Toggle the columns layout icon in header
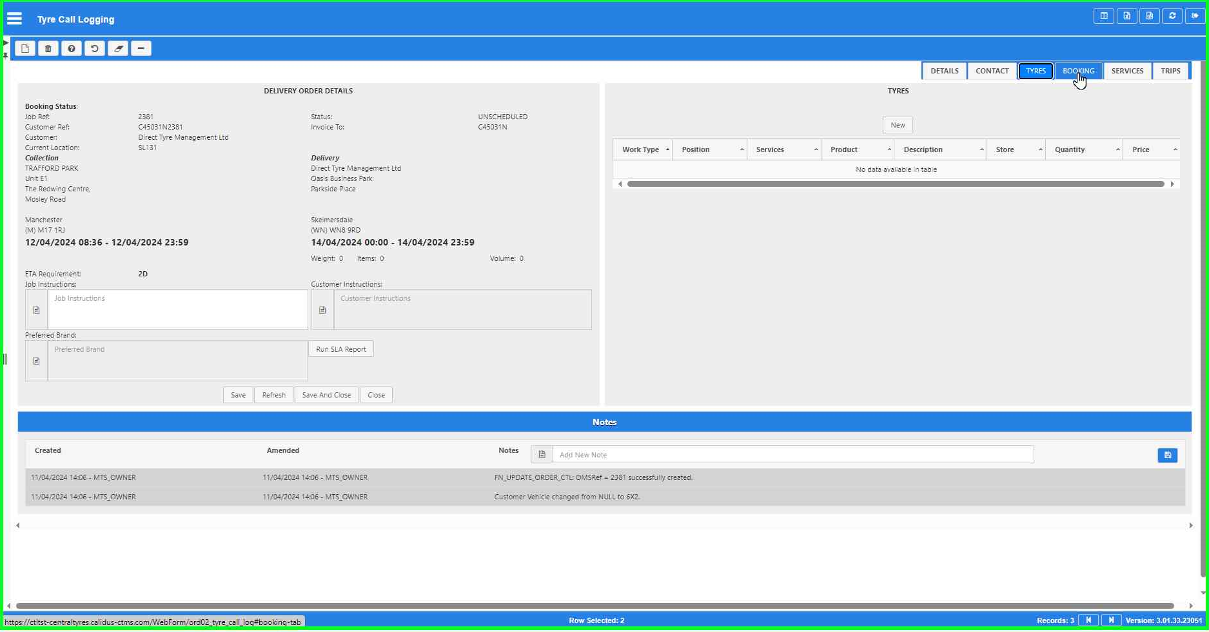 pyautogui.click(x=1104, y=16)
